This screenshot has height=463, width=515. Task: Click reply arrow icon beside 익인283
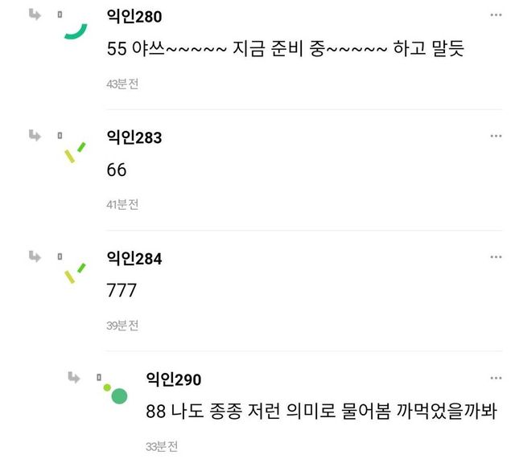35,135
